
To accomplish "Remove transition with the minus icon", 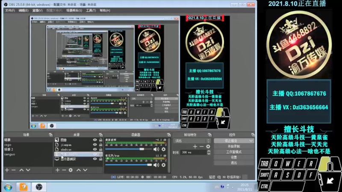I will 201,146.
